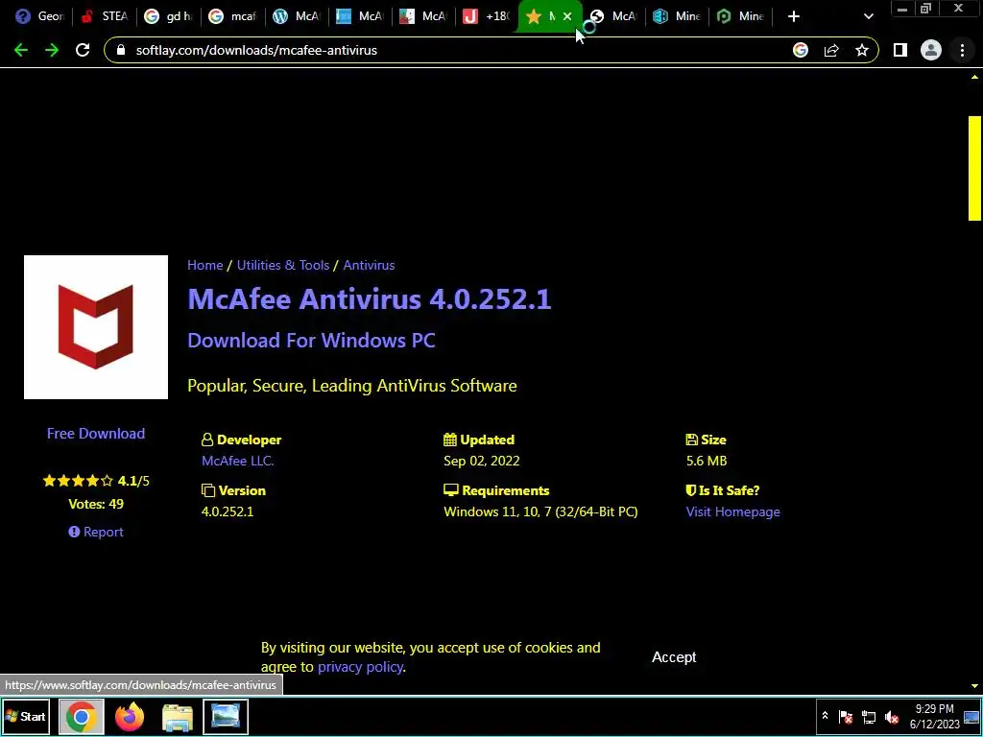Click the '5.6 MB' size value
The image size is (983, 737).
(x=707, y=461)
